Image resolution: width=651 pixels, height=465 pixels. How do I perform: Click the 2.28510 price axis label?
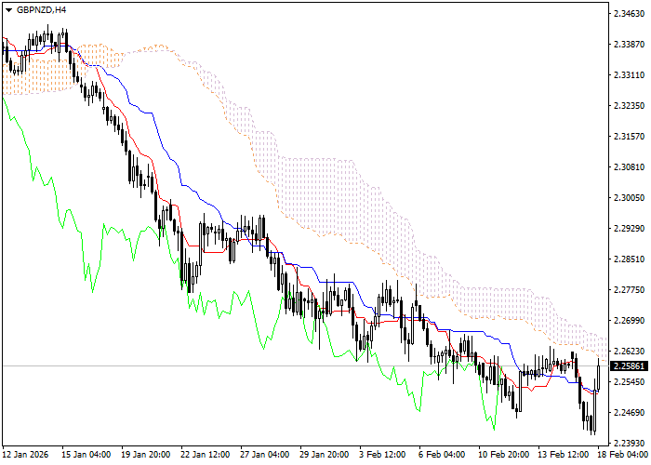tap(629, 259)
